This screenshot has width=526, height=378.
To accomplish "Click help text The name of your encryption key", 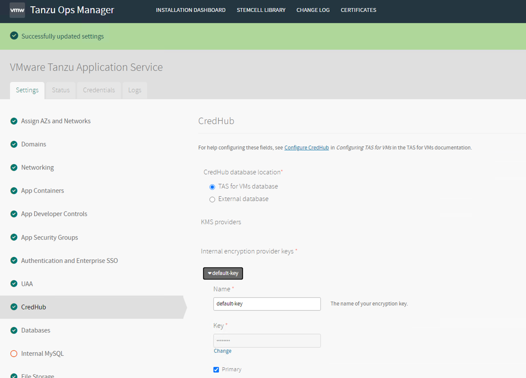I will (369, 304).
